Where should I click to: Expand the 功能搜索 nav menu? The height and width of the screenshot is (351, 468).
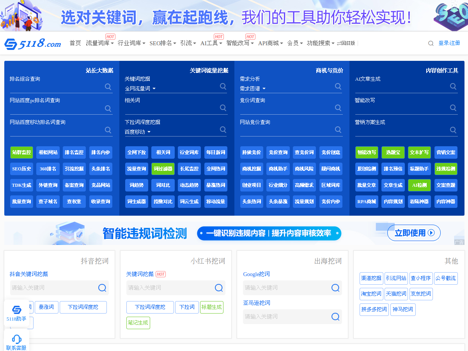321,43
